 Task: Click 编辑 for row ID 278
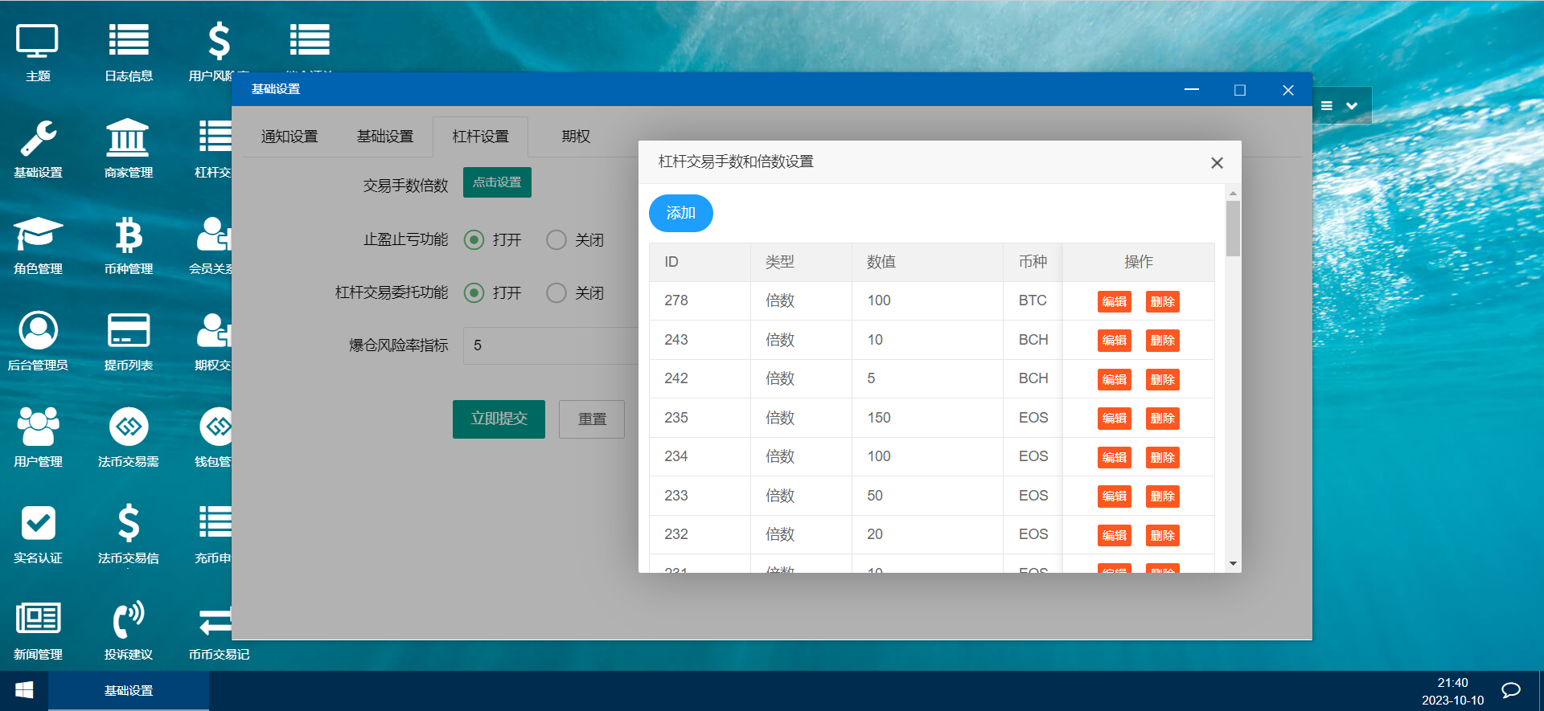(1114, 301)
